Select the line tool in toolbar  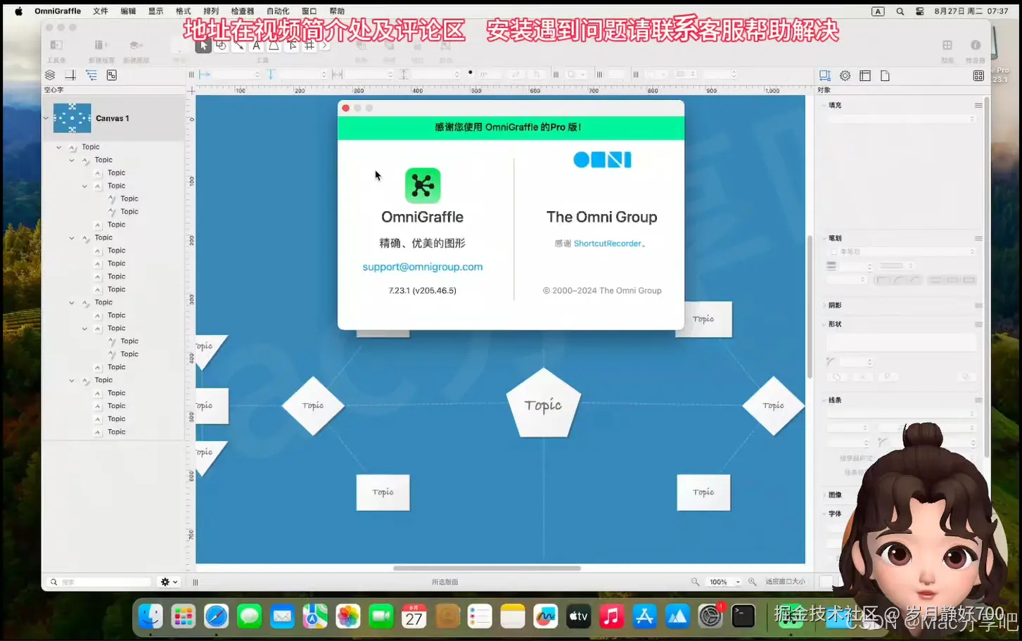point(239,46)
